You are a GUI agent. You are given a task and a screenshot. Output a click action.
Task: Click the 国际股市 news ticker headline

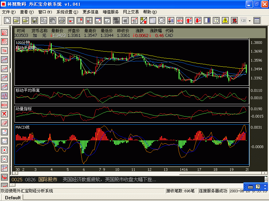(48, 180)
